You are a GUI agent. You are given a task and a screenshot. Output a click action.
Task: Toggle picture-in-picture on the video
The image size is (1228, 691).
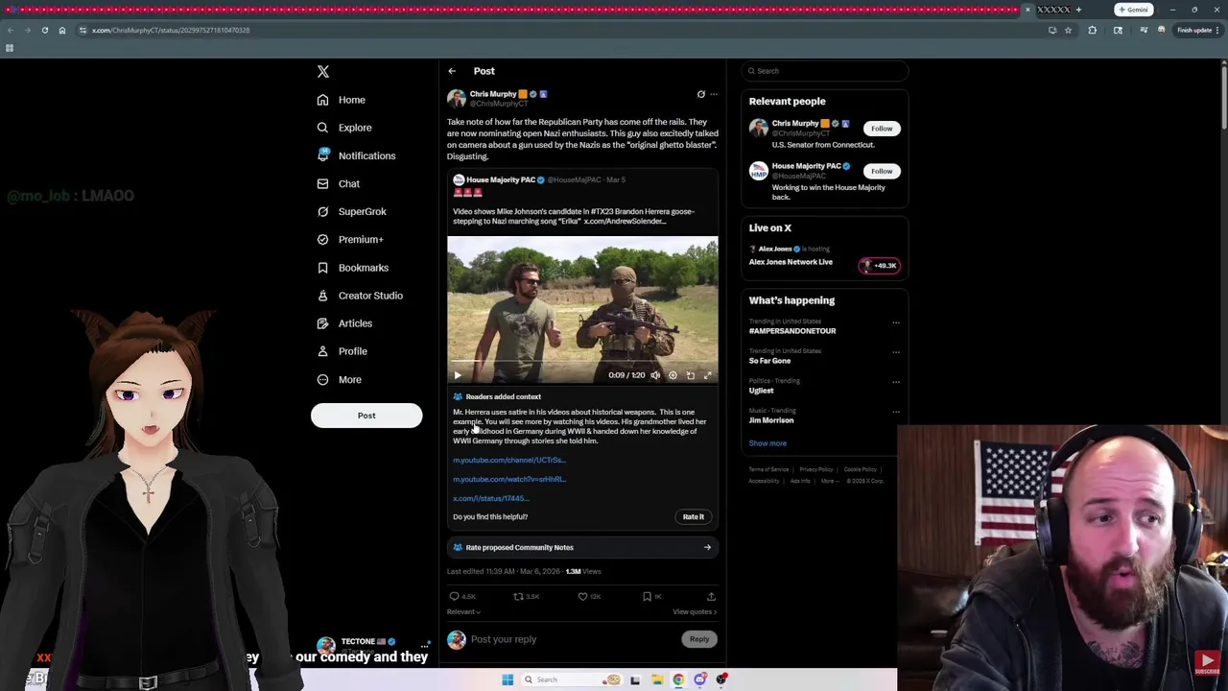690,375
